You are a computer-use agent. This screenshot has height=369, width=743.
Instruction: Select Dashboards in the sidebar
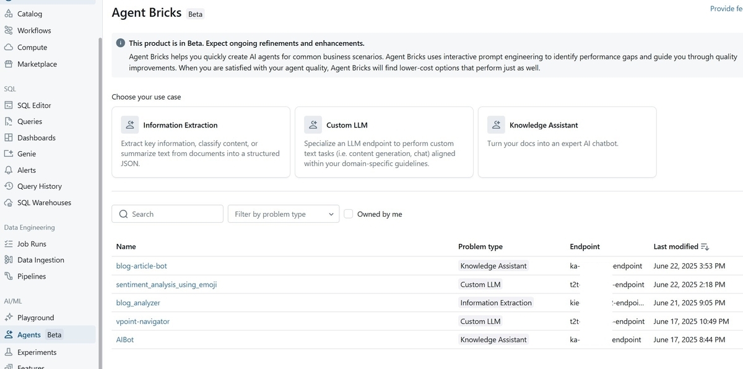click(37, 137)
